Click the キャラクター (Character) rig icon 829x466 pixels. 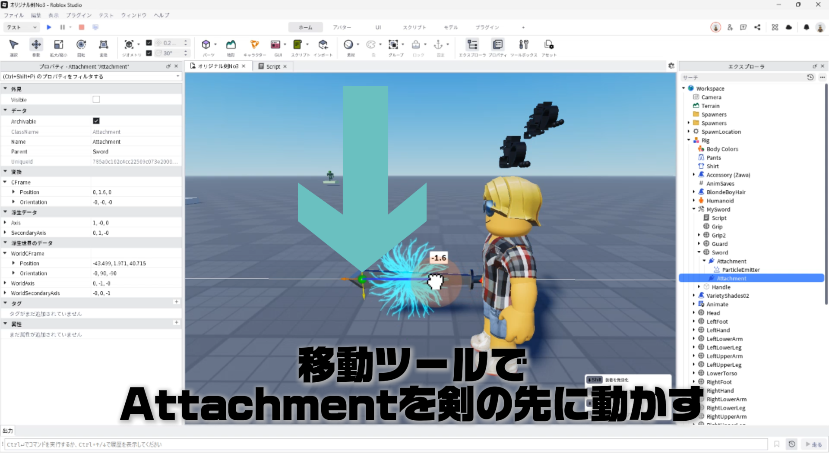pos(254,45)
